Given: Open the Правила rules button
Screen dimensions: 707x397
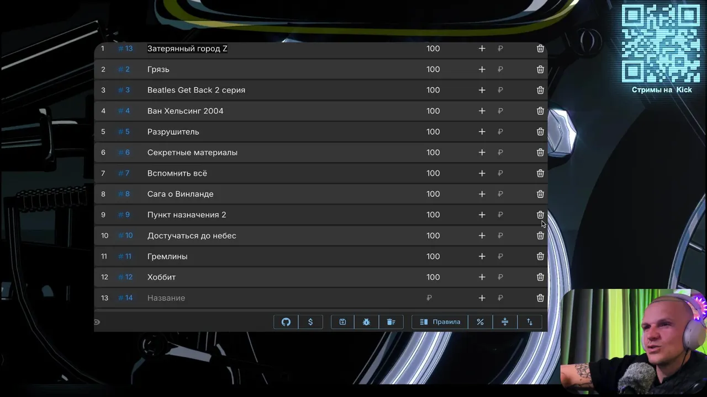Looking at the screenshot, I should coord(440,322).
